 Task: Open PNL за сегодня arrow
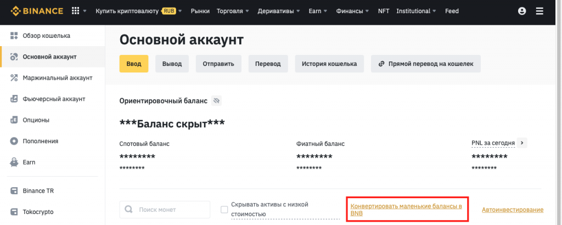click(522, 143)
